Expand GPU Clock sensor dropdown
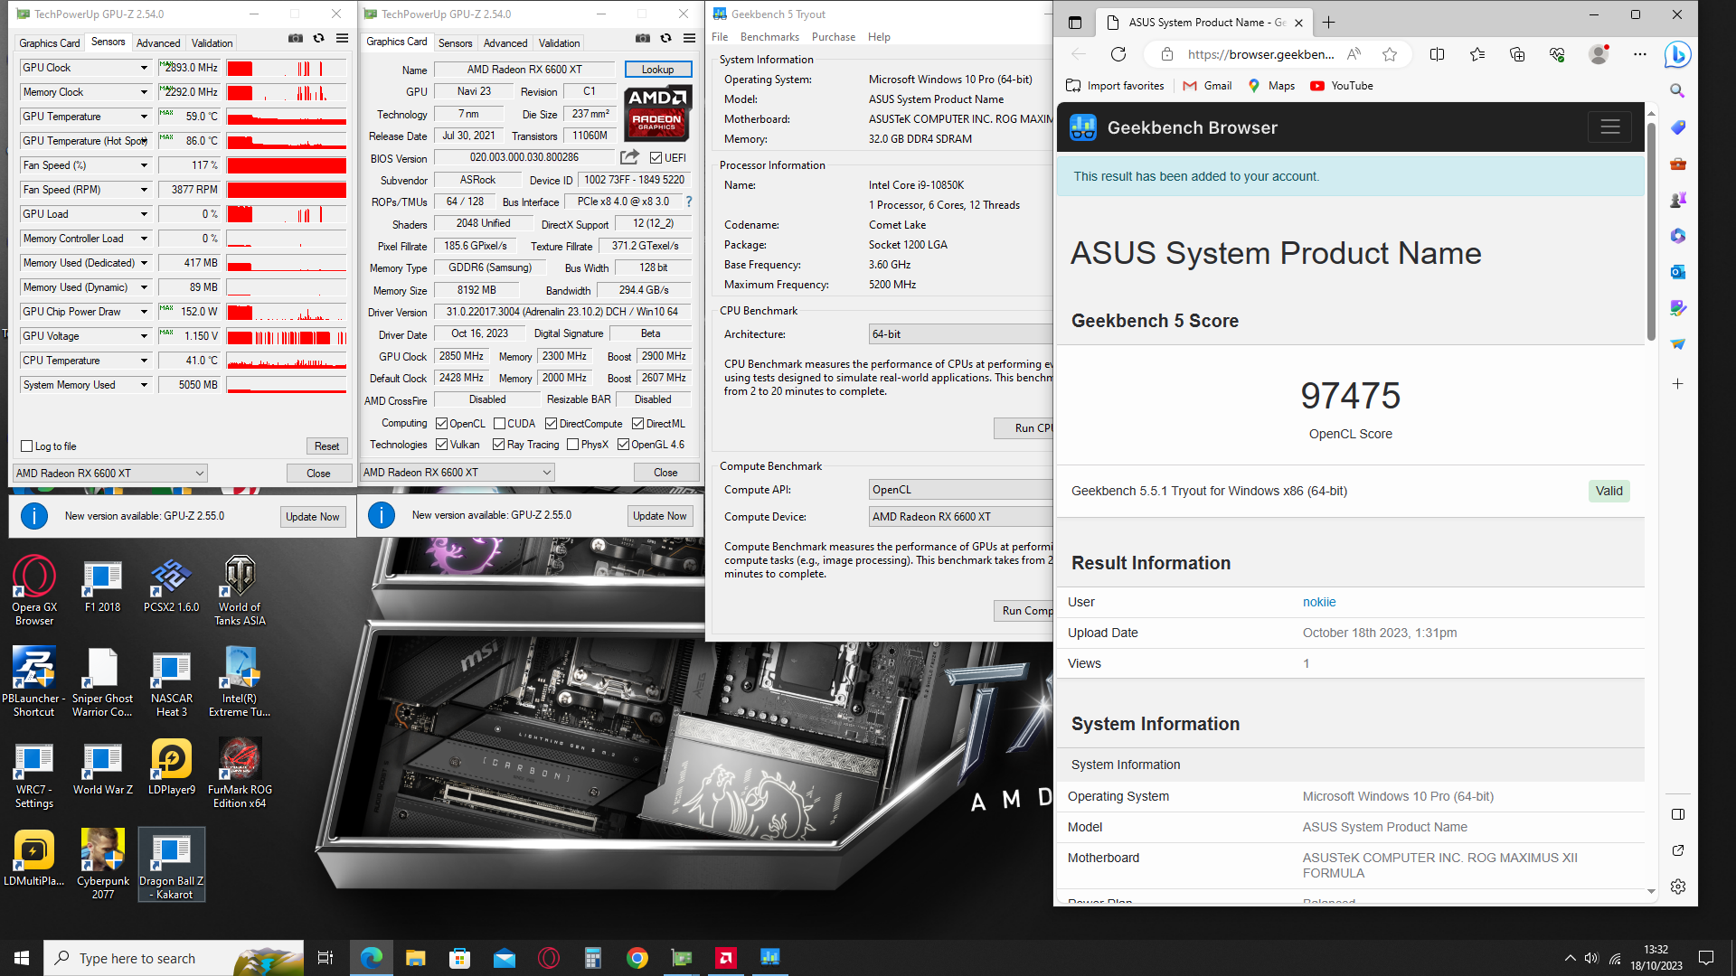The width and height of the screenshot is (1736, 976). click(x=143, y=68)
